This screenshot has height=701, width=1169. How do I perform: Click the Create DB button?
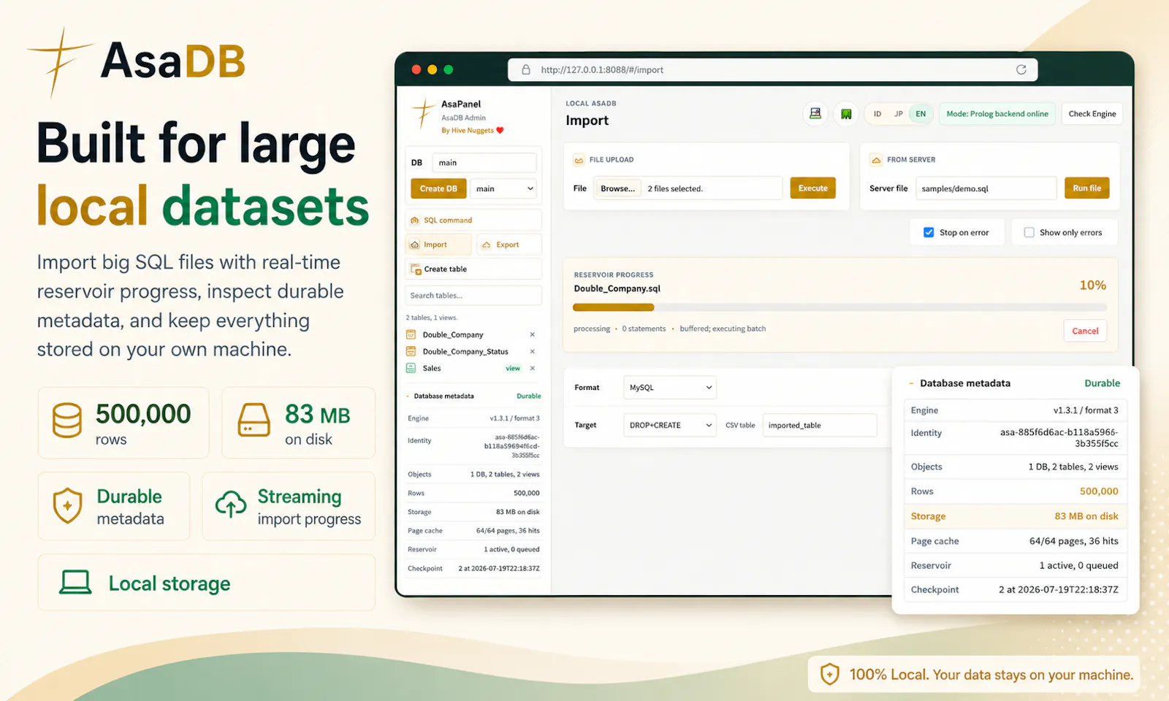pyautogui.click(x=438, y=188)
